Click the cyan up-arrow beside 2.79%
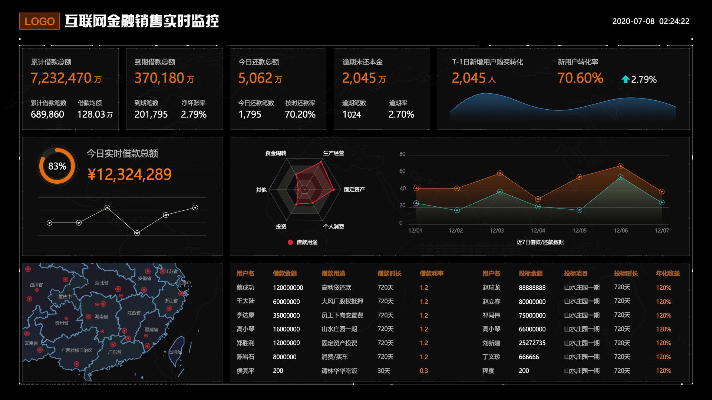Screen dimensions: 712x400 pos(625,79)
